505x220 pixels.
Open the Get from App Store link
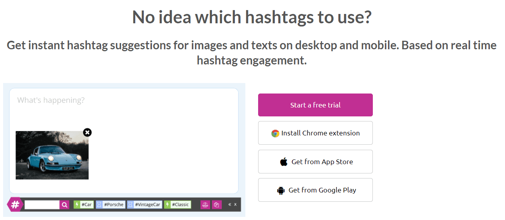tap(315, 162)
